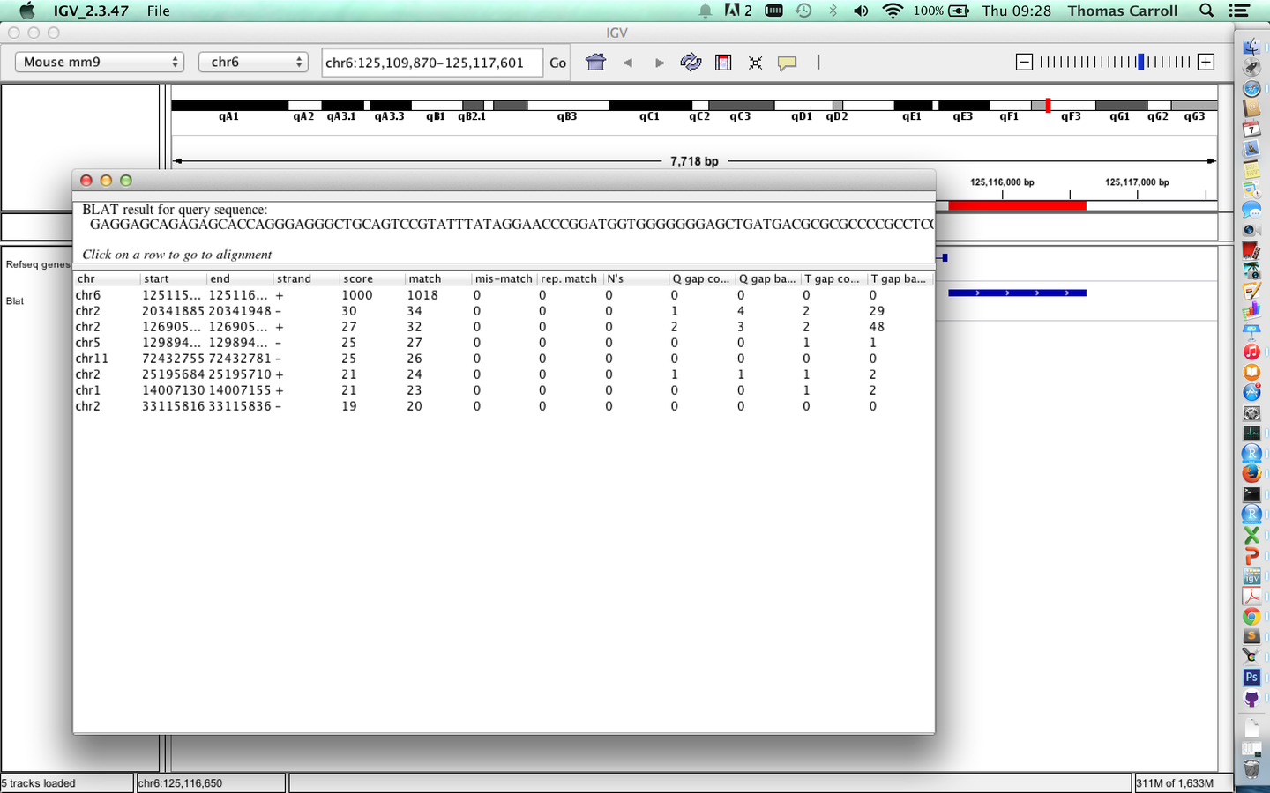Click the notification bell icon in menu bar

pos(706,11)
